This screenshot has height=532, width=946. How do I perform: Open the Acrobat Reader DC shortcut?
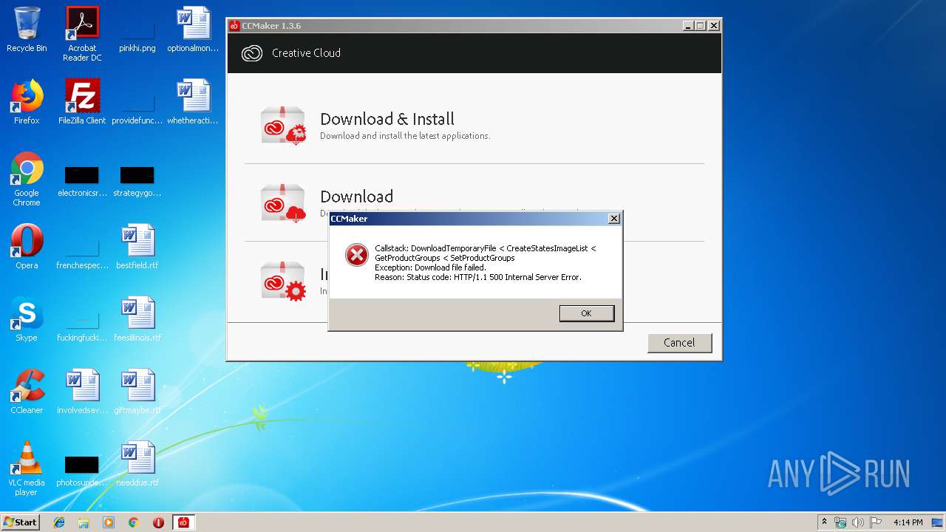[82, 34]
